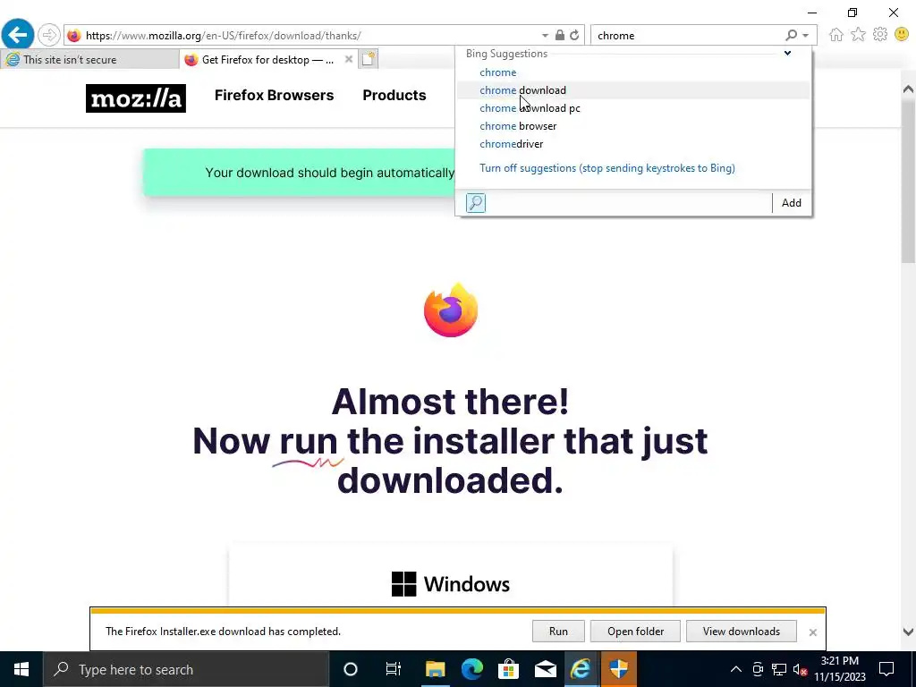Go back using the blue back arrow

tap(18, 35)
